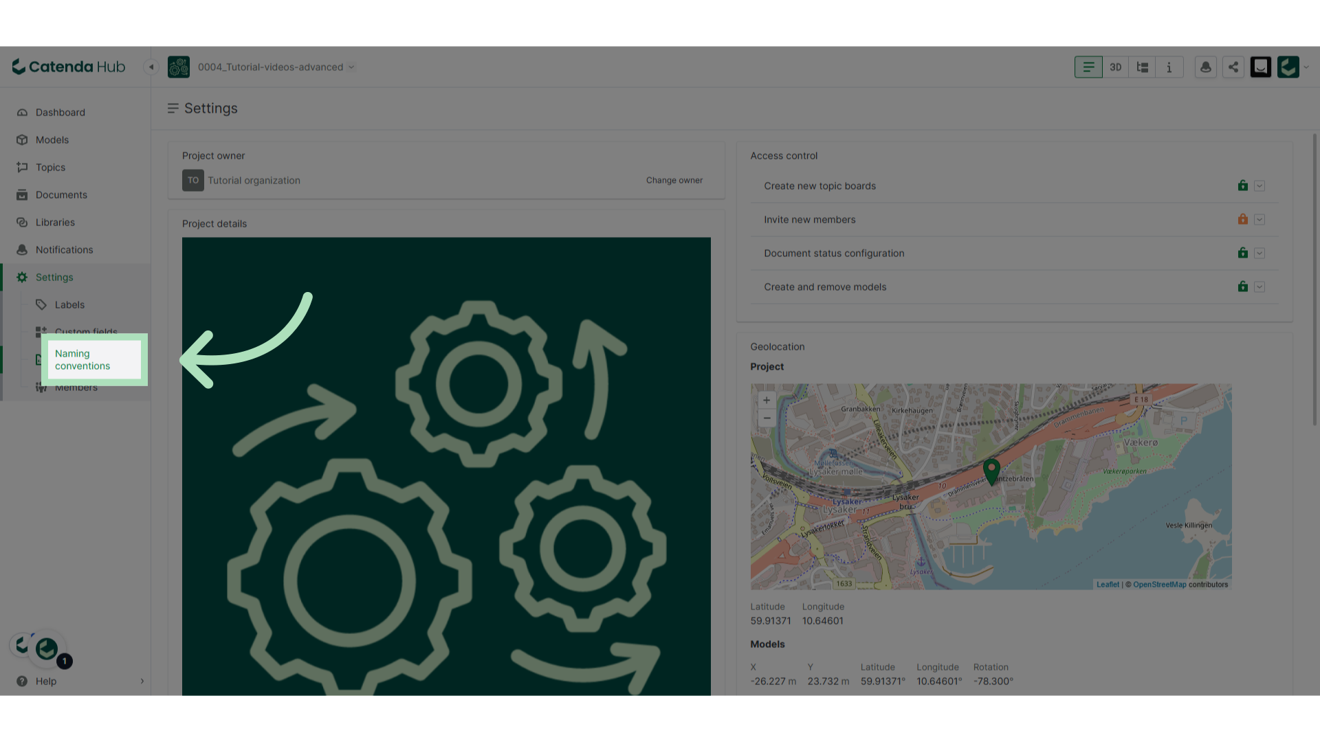1320x742 pixels.
Task: Open the notifications bell in top bar
Action: [x=1206, y=67]
